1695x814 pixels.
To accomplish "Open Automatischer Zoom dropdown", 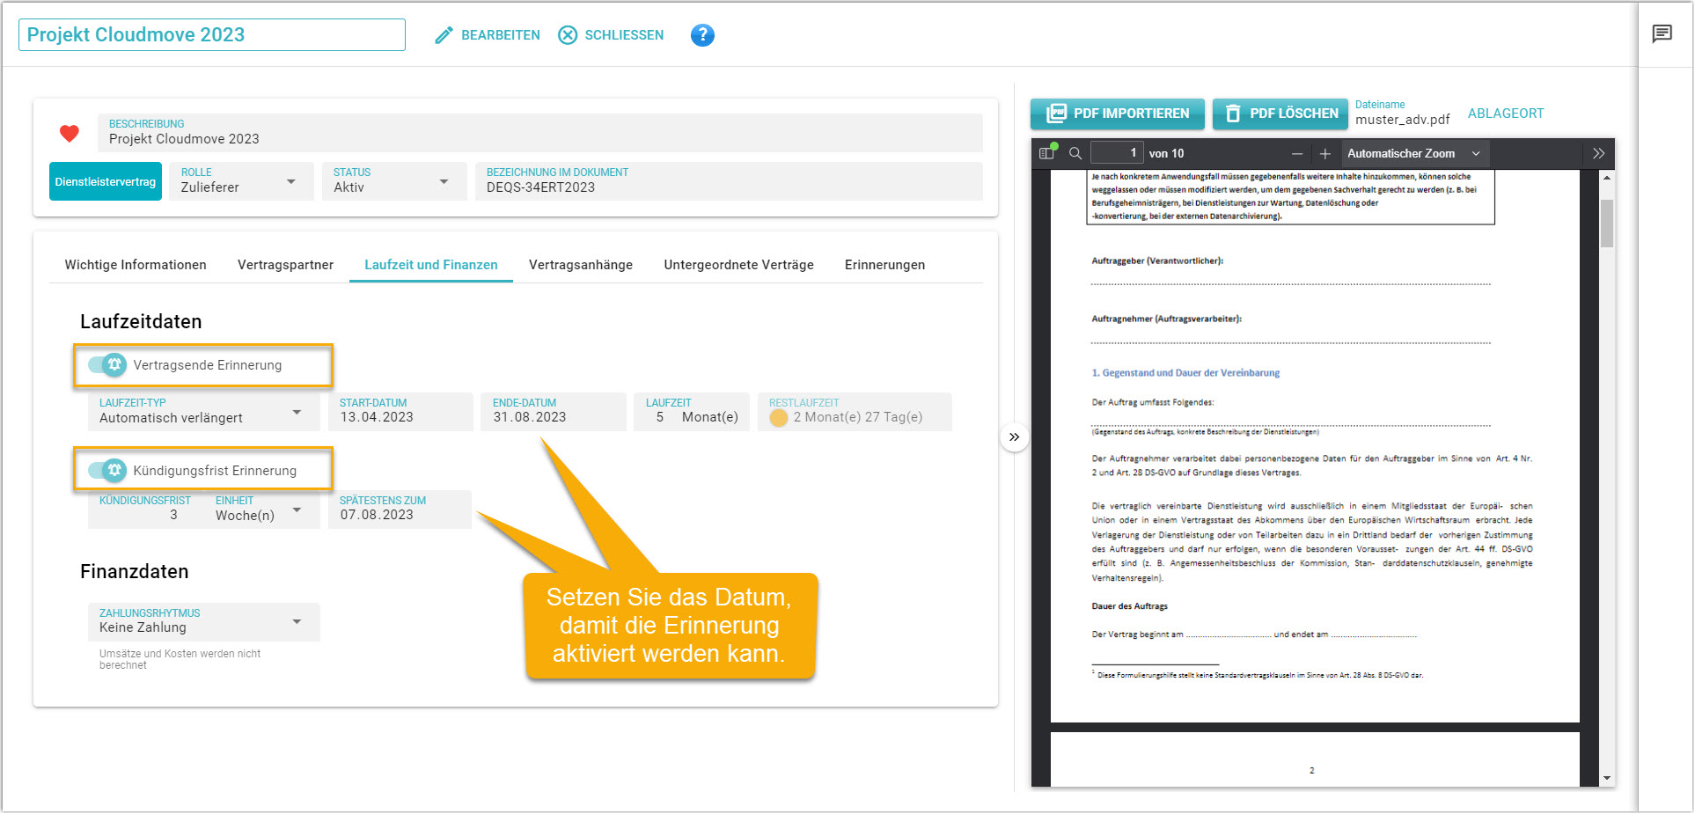I will click(x=1414, y=154).
